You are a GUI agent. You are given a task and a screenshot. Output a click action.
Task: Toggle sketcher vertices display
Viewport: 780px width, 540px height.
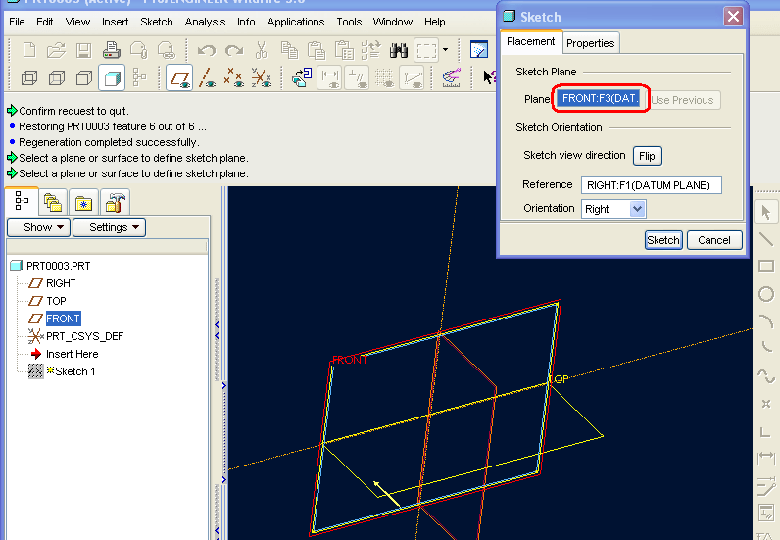pos(412,78)
